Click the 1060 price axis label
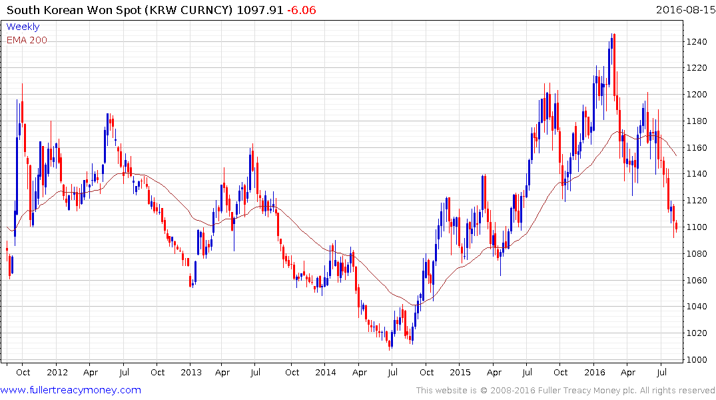 (x=697, y=280)
